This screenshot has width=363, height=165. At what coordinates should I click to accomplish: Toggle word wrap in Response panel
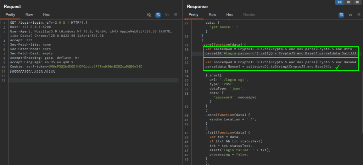pyautogui.click(x=341, y=15)
